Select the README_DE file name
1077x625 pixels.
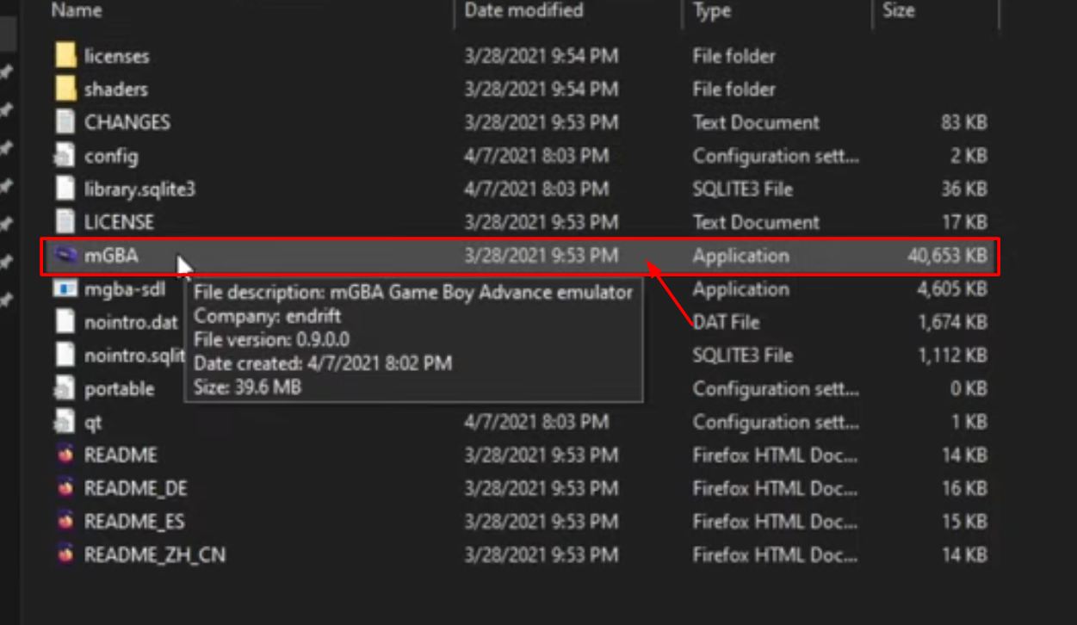pos(135,488)
